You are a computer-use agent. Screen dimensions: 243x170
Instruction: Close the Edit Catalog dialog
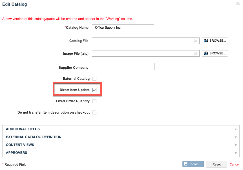(238, 3)
